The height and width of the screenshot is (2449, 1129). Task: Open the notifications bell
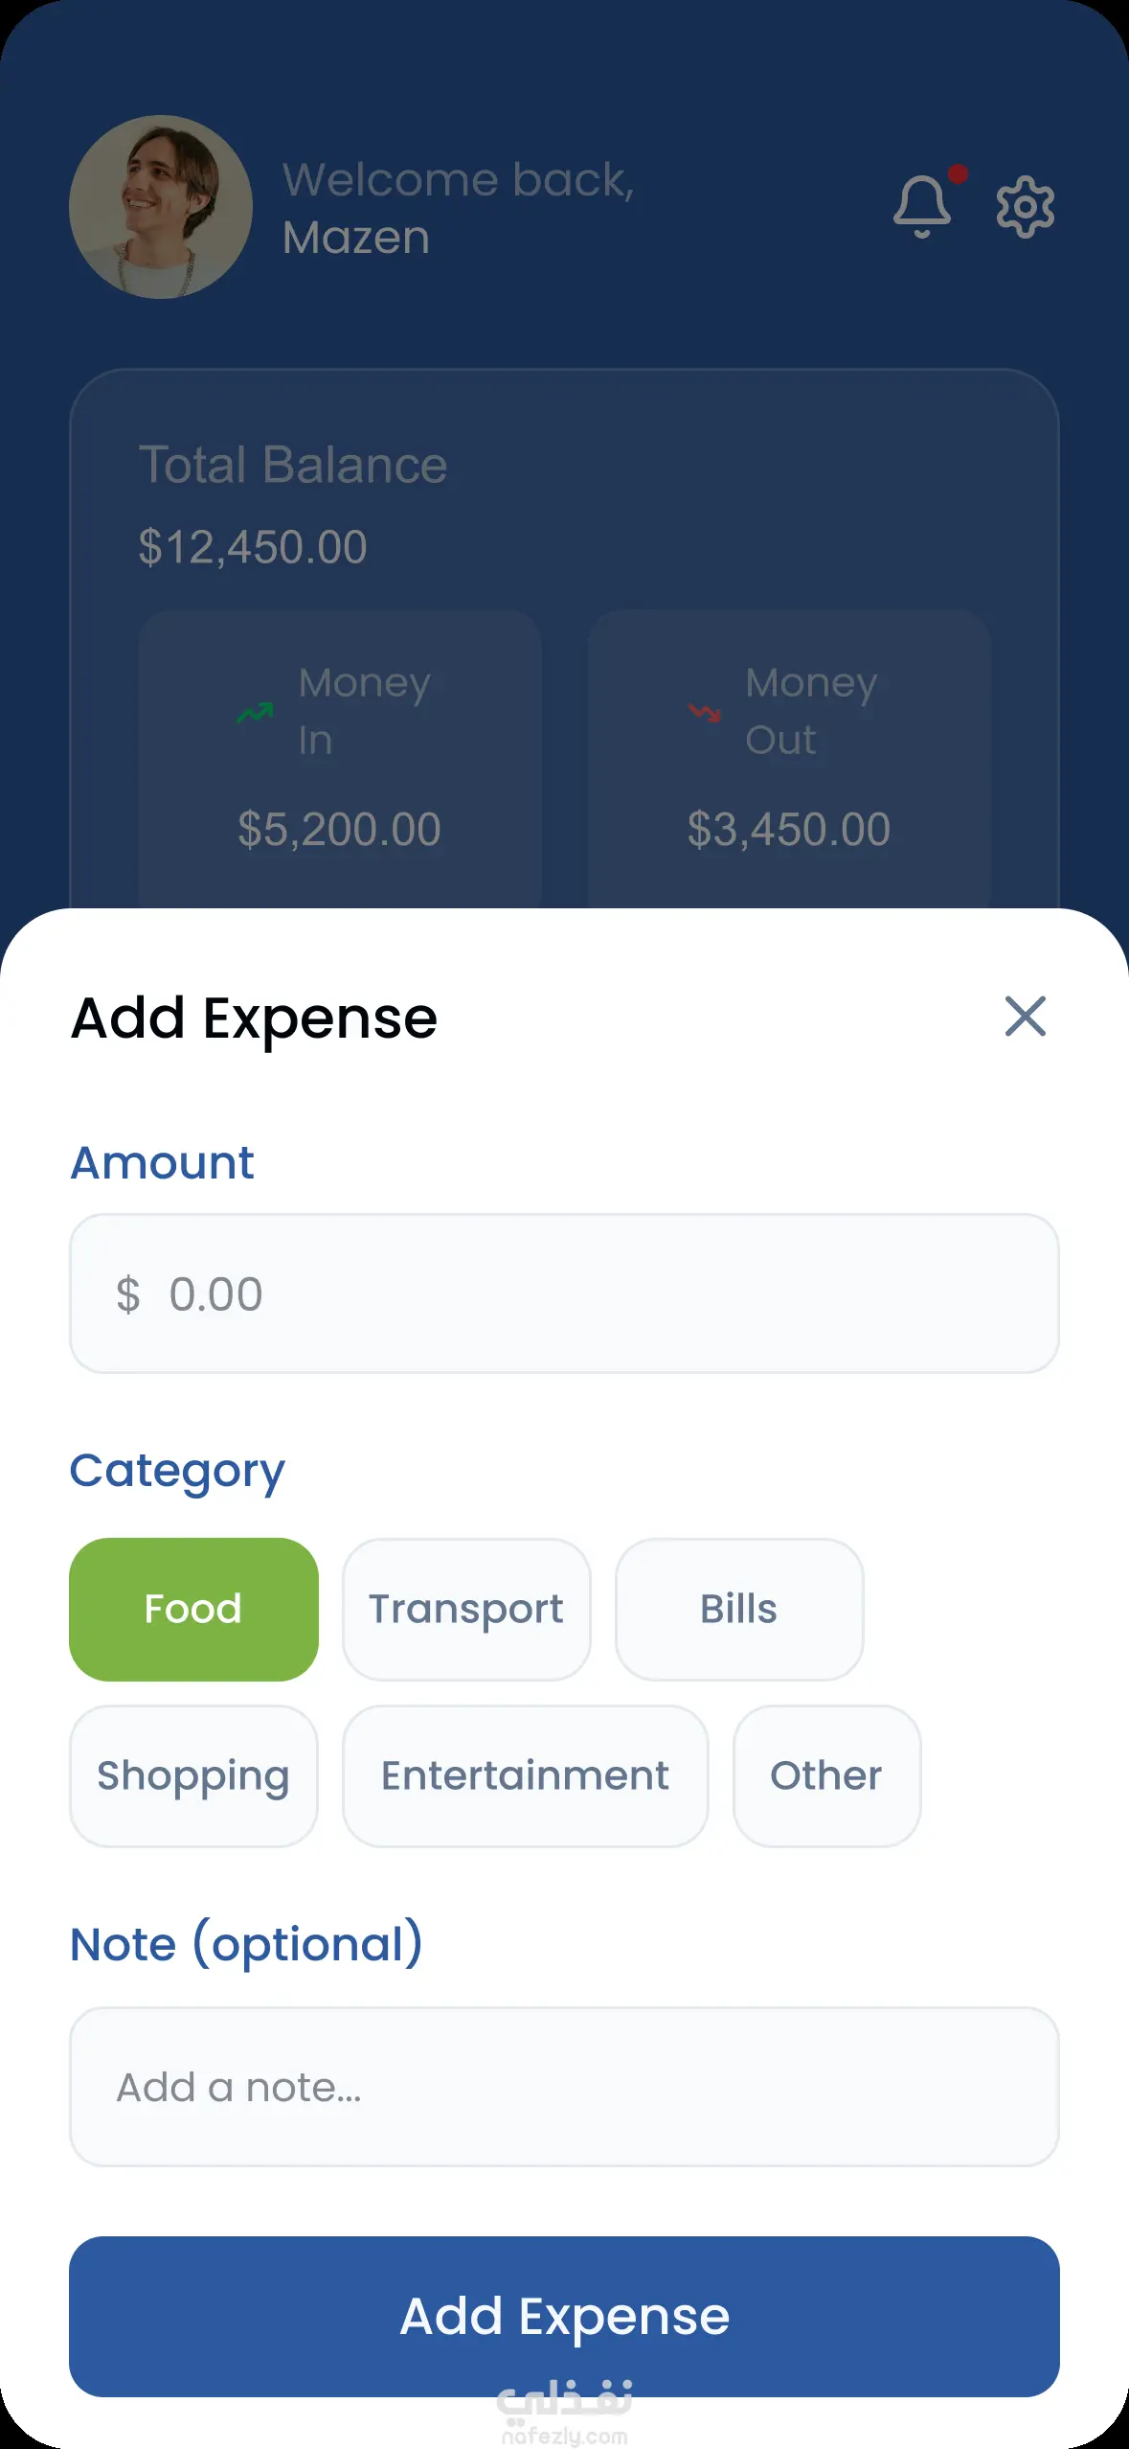[x=922, y=206]
